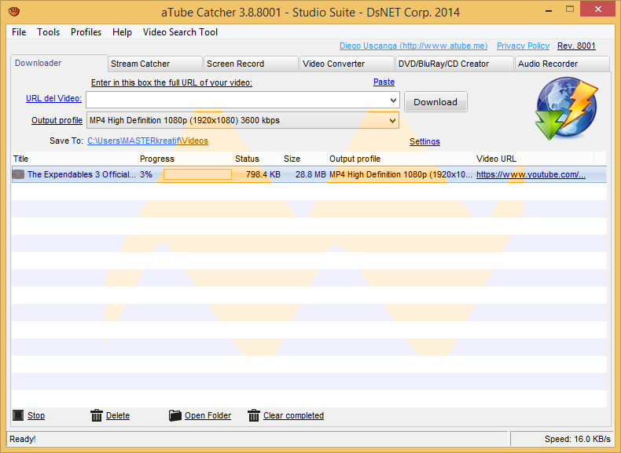The height and width of the screenshot is (453, 621).
Task: Click the Speed: 16.0 KB/s status text
Action: [x=578, y=439]
